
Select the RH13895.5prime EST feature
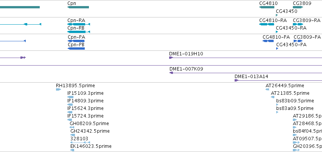coord(58,89)
